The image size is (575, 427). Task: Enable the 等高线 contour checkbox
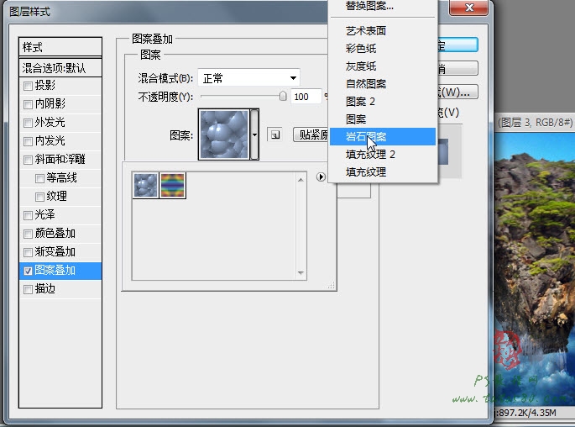(39, 178)
